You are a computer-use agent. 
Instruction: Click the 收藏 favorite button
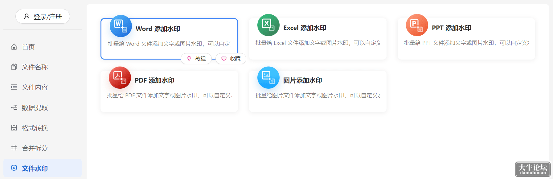[x=231, y=59]
